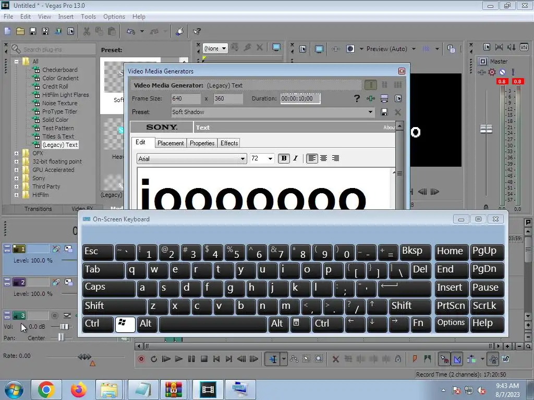Toggle italic text formatting

[295, 158]
